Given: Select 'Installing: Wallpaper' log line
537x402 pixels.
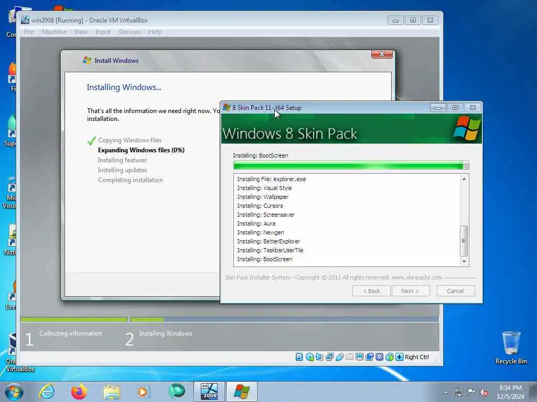Looking at the screenshot, I should tap(263, 197).
